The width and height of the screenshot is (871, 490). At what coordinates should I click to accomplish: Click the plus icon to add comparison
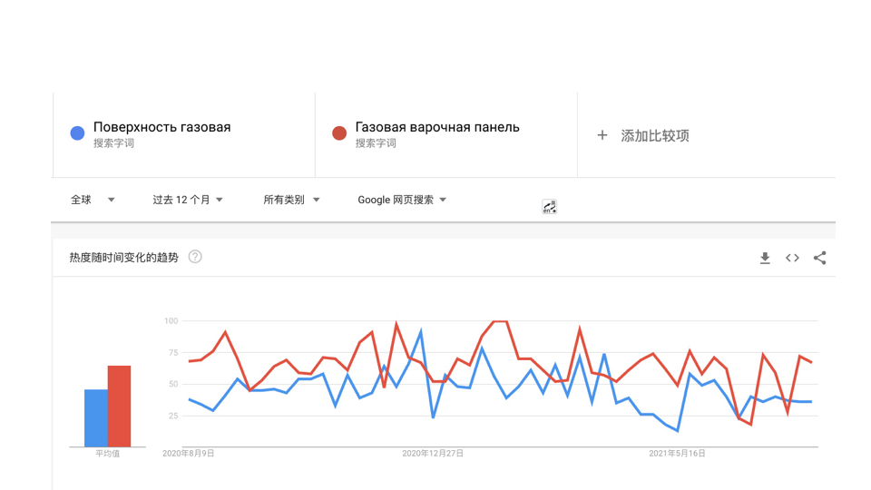pos(602,135)
